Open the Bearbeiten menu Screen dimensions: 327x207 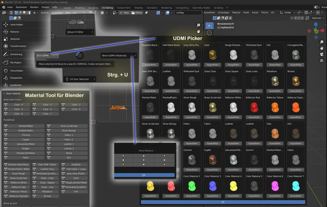[21, 7]
